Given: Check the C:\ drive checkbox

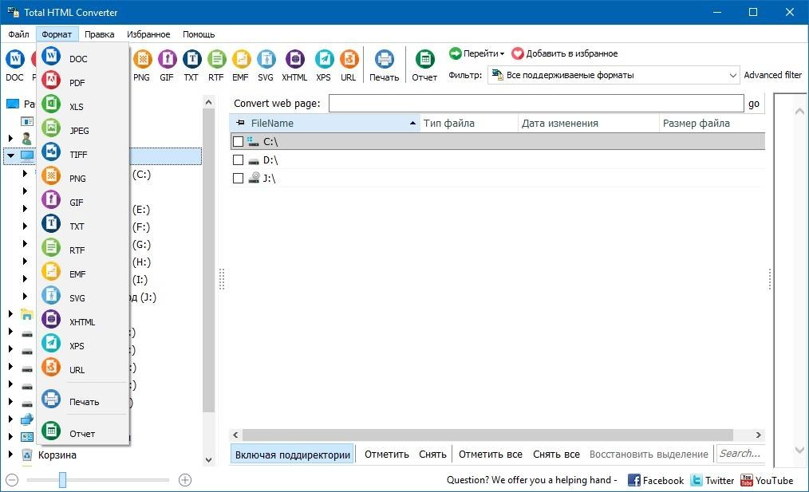Looking at the screenshot, I should [238, 141].
